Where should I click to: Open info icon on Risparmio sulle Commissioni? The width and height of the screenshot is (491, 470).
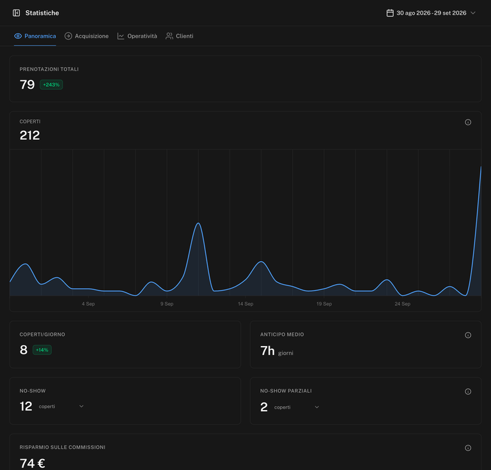tap(468, 448)
